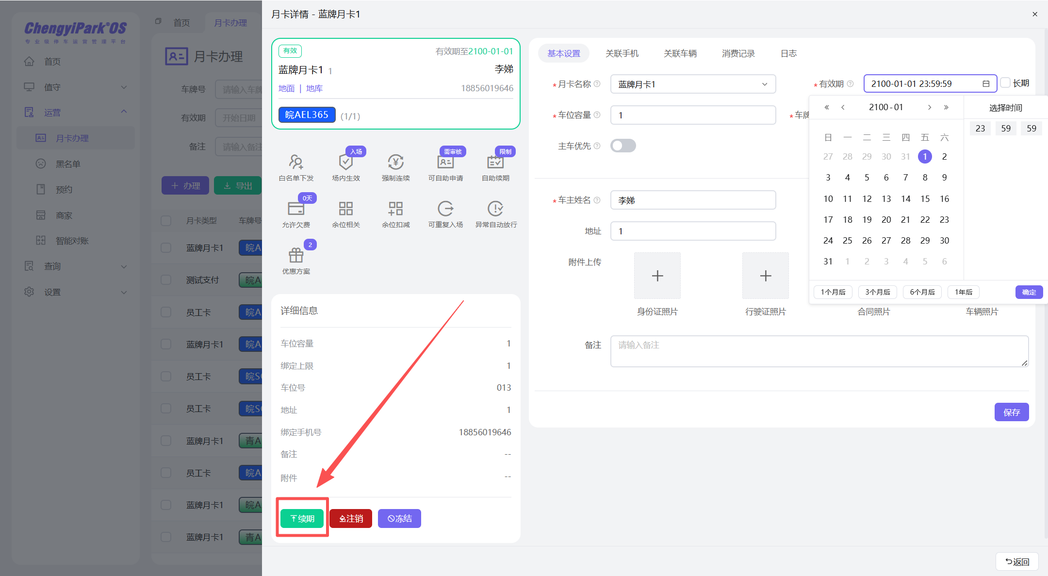The height and width of the screenshot is (576, 1048).
Task: Click the 身份证照片 upload box
Action: coord(657,276)
